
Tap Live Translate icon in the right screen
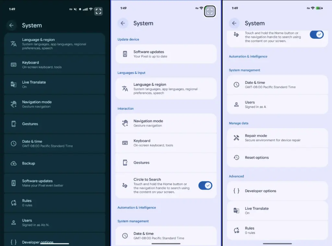coord(236,210)
